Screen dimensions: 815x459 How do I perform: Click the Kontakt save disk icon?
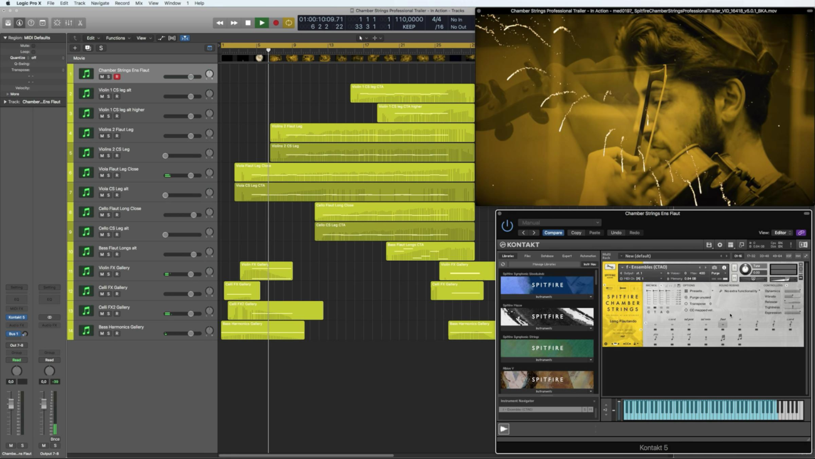coord(709,245)
